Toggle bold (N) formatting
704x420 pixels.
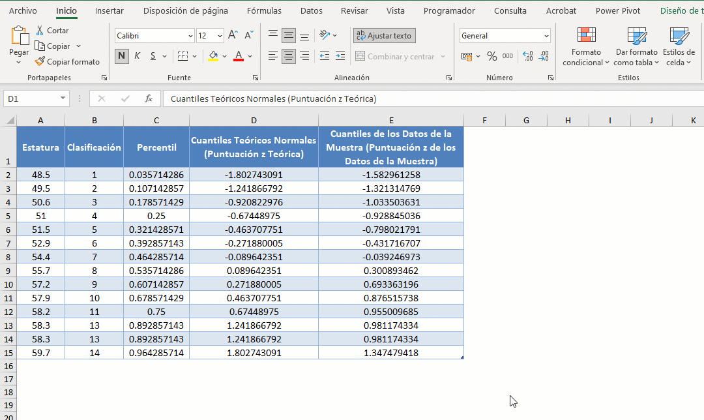(121, 56)
